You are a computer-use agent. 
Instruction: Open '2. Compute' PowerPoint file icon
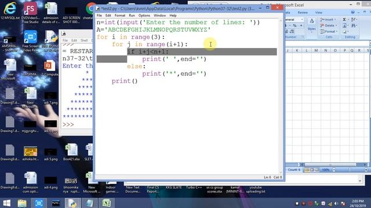point(49,68)
